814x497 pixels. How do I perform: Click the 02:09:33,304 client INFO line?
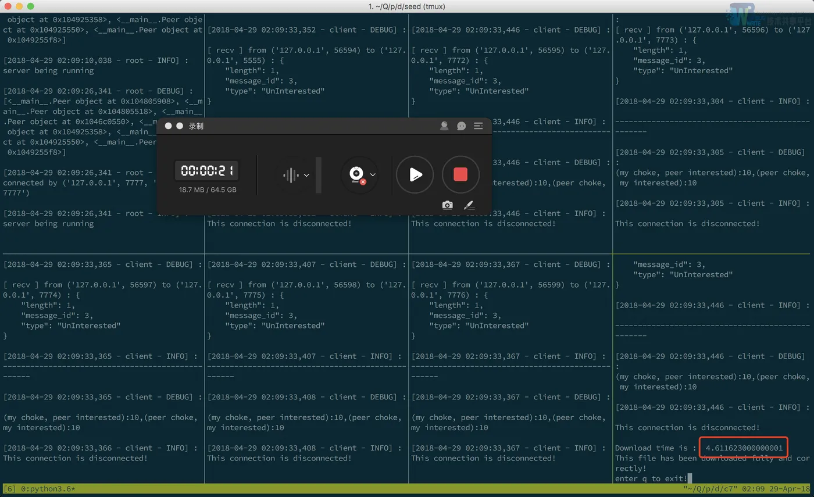tap(712, 101)
